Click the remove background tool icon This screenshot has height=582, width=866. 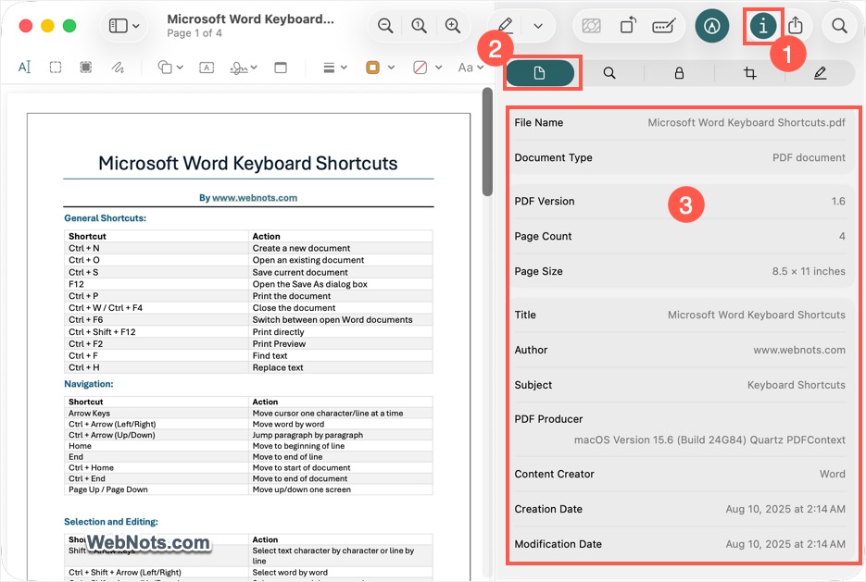point(591,26)
